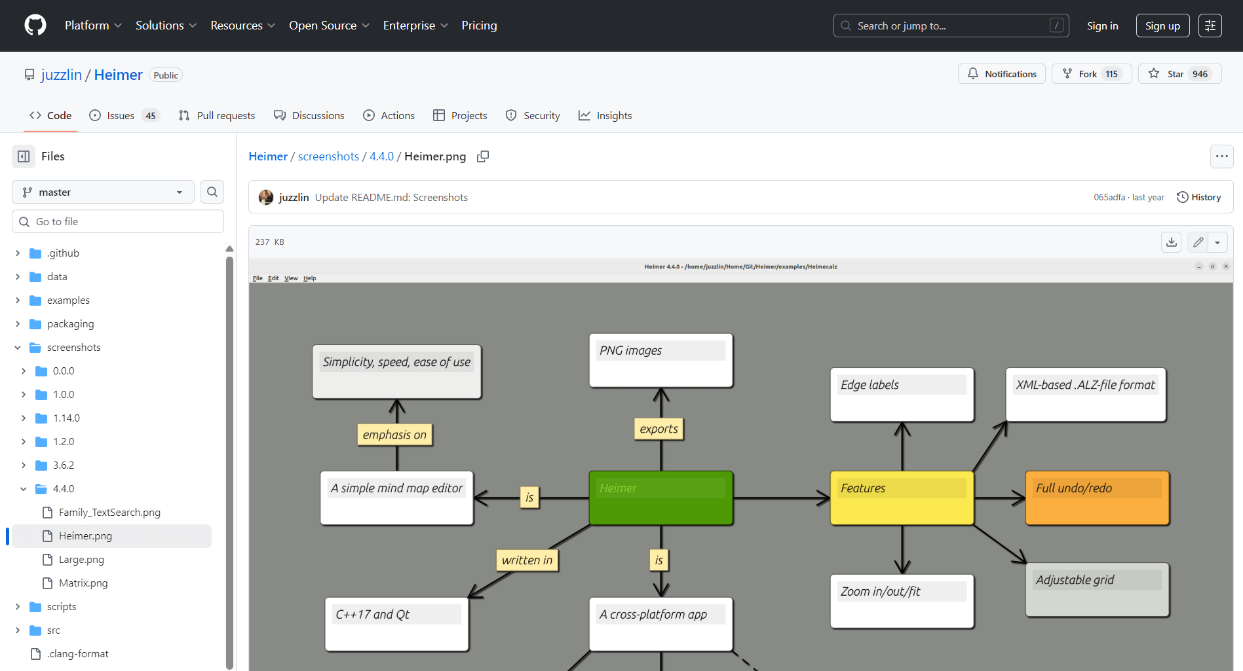The image size is (1243, 671).
Task: Open the edit options dropdown arrow
Action: (1217, 242)
